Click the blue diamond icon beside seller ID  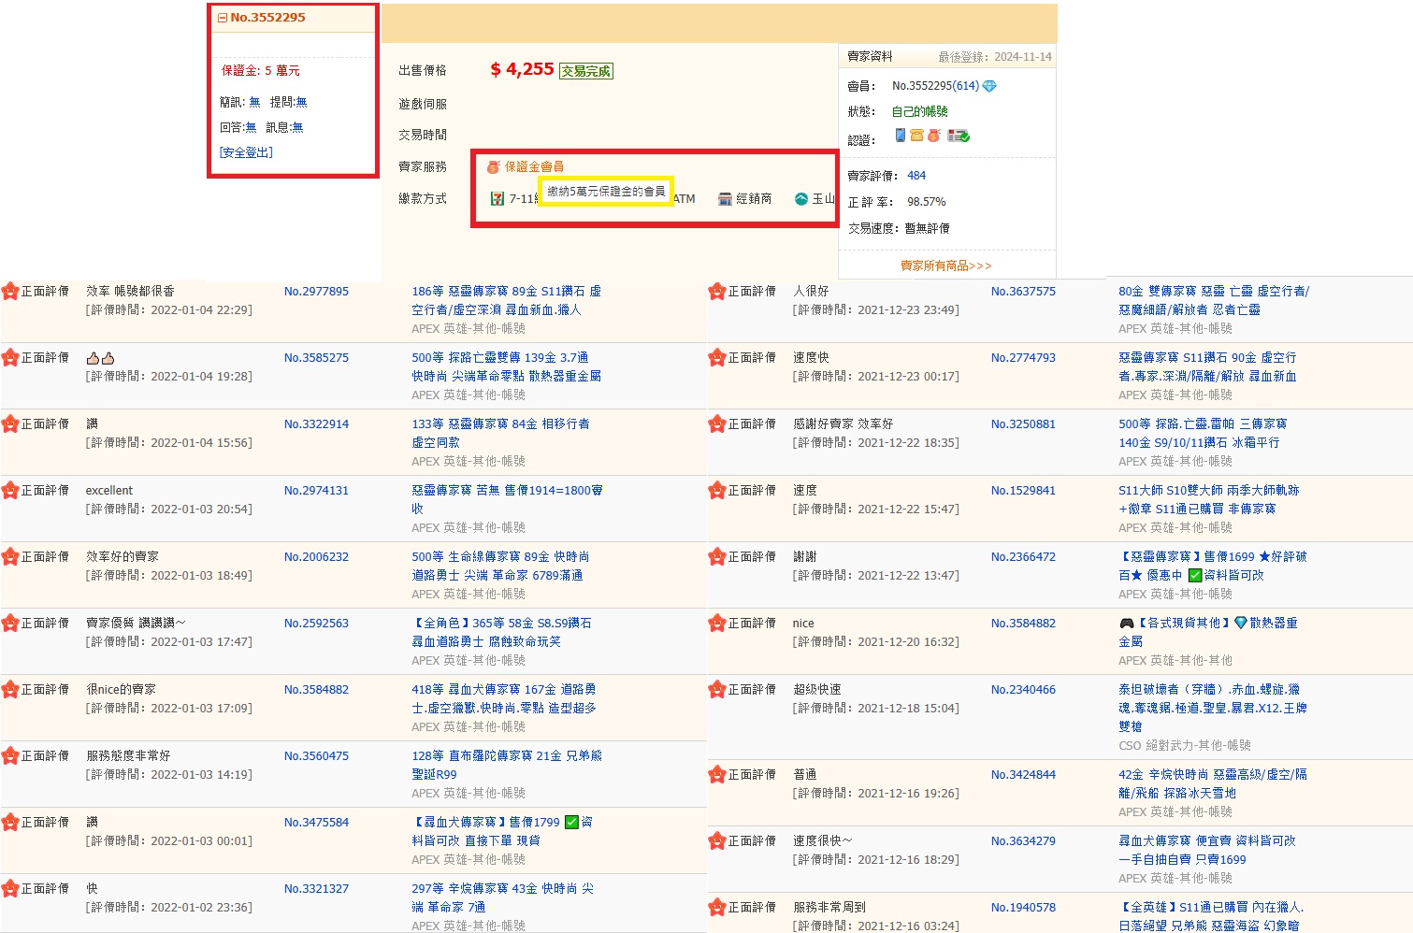(989, 86)
